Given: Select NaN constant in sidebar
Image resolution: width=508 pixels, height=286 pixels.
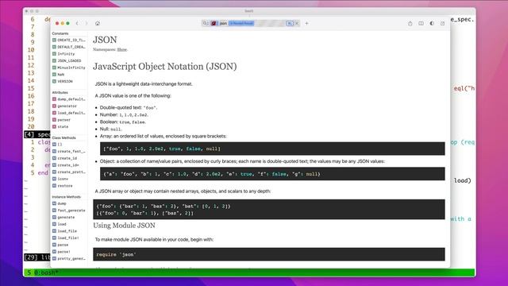Looking at the screenshot, I should 58,74.
